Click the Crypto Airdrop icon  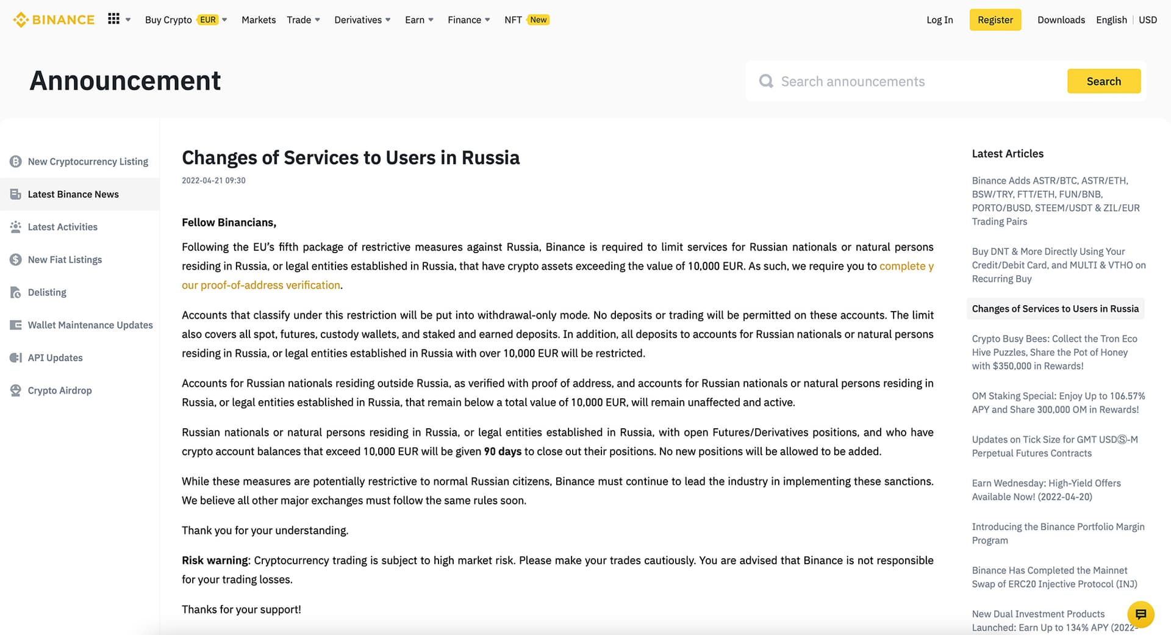pyautogui.click(x=16, y=390)
